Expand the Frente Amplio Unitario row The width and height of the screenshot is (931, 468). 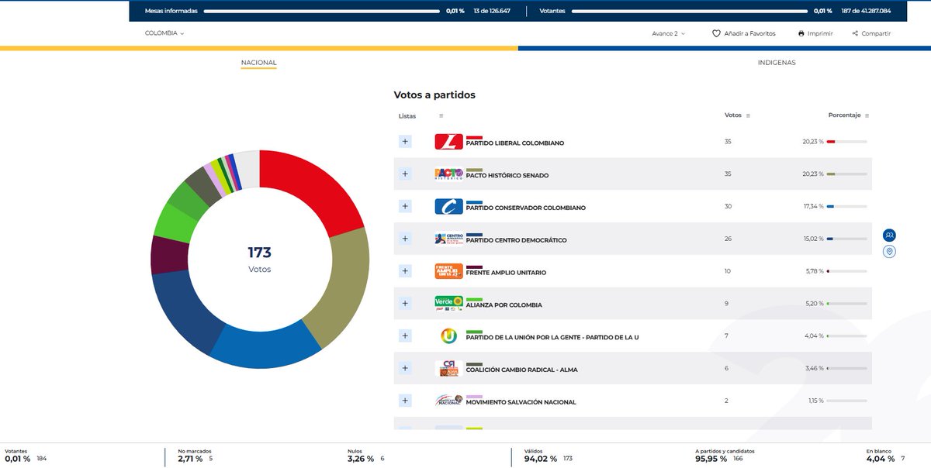point(405,271)
